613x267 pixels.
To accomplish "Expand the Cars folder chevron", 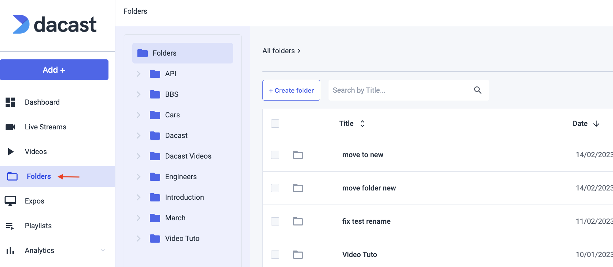I will tap(138, 115).
